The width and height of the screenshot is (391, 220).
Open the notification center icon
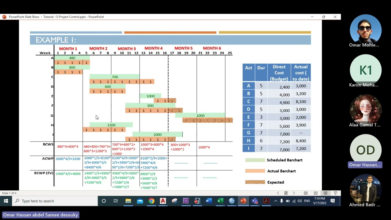(x=333, y=201)
